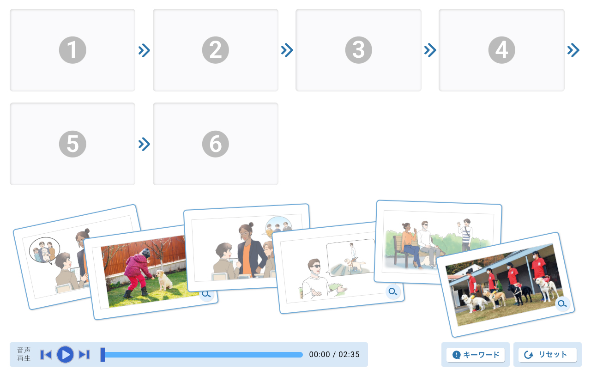The width and height of the screenshot is (591, 376).
Task: Select empty slot number 5
Action: click(72, 144)
